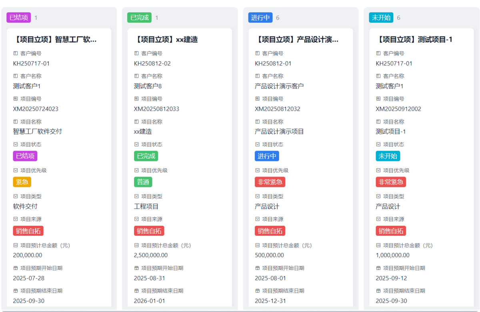This screenshot has height=312, width=480.
Task: Click project name 智慧工厂软件交付
Action: pyautogui.click(x=38, y=131)
